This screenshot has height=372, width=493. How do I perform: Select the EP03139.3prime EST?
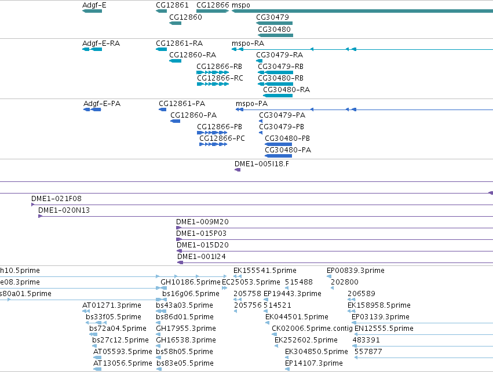(x=422, y=323)
